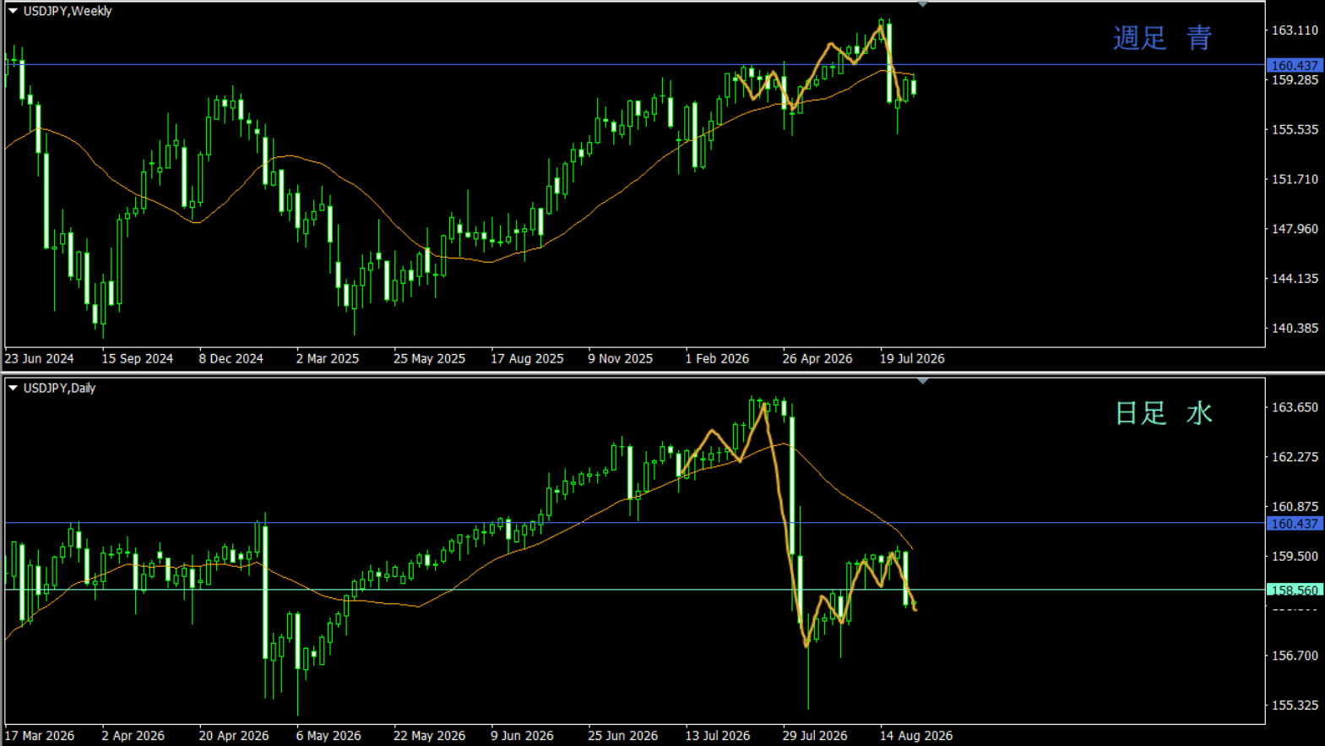Image resolution: width=1325 pixels, height=746 pixels.
Task: Open the dropdown arrow beside USDJPY,Weekly
Action: (x=13, y=11)
